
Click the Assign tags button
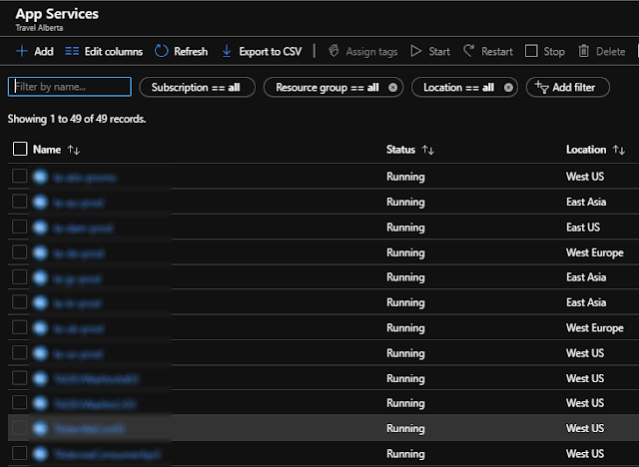coord(362,51)
